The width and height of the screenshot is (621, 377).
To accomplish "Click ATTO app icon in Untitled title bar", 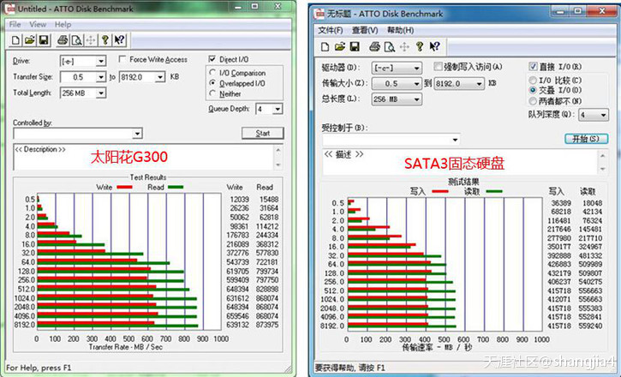I will (x=10, y=9).
